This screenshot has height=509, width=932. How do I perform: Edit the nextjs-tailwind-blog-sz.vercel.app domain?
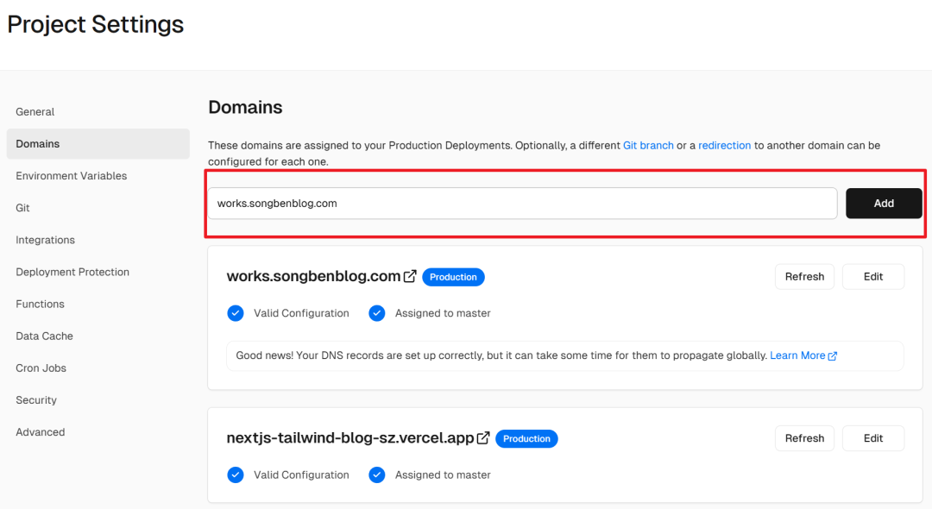click(x=873, y=438)
